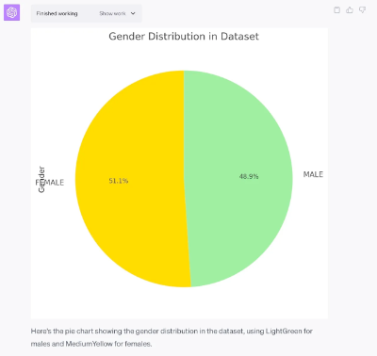Click the MediumYellow word in description

[x=89, y=344]
